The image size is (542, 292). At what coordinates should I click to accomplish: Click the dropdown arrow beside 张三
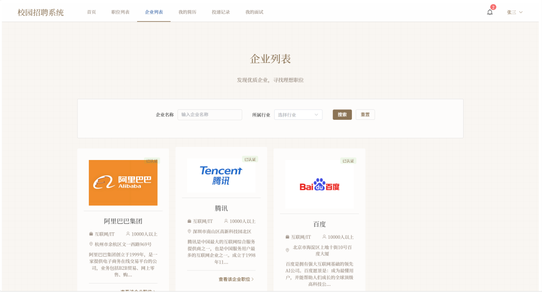pos(521,12)
